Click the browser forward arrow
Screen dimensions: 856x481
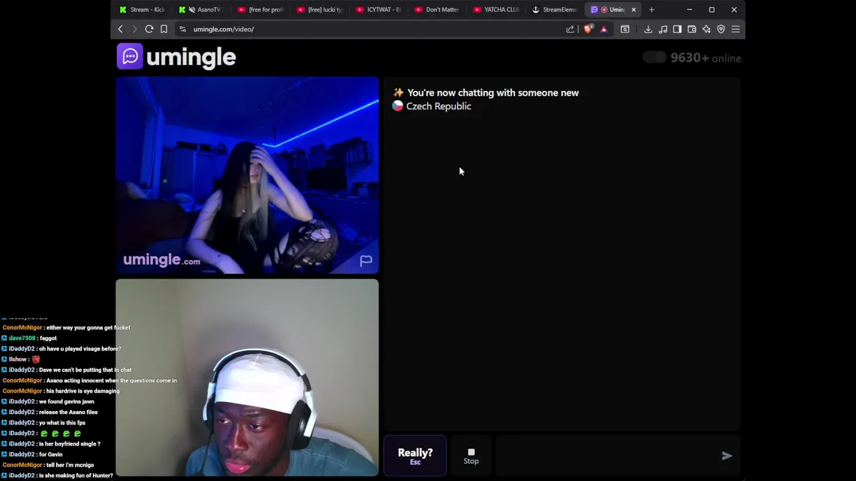[134, 29]
